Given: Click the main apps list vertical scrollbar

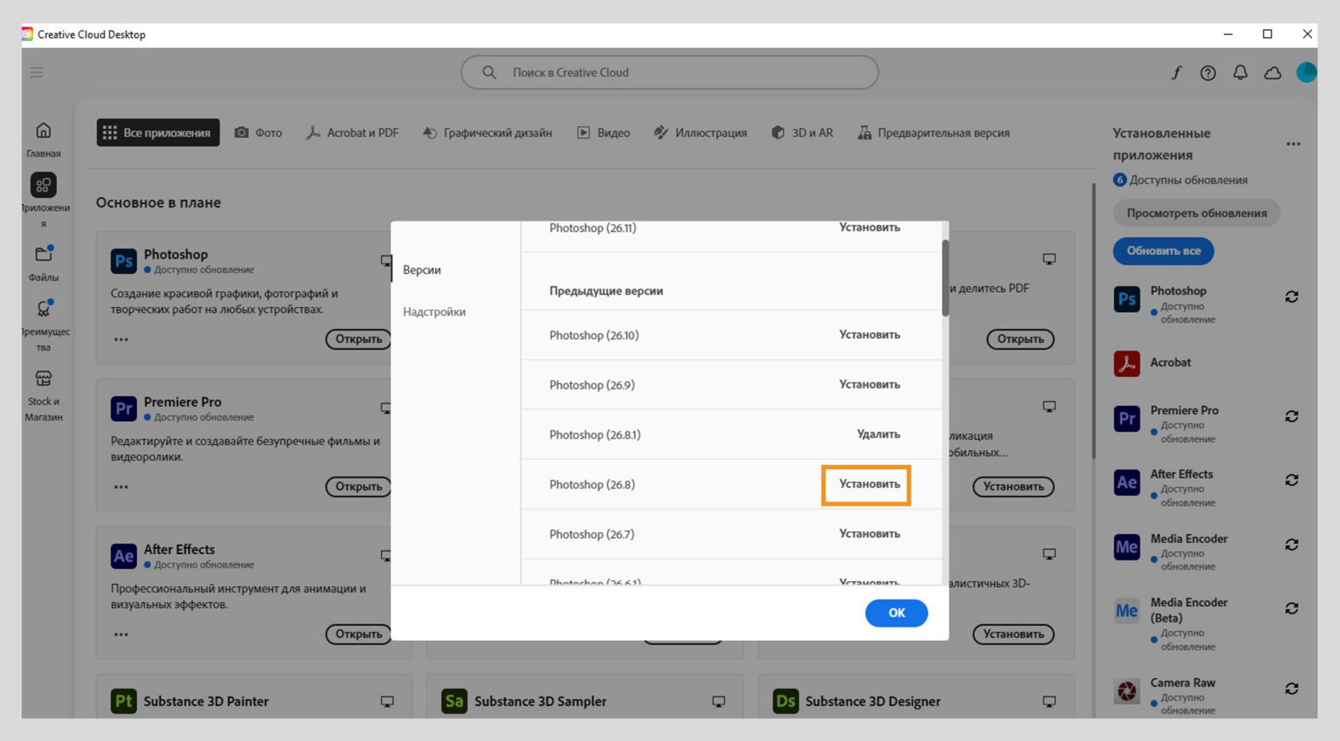Looking at the screenshot, I should click(1094, 321).
